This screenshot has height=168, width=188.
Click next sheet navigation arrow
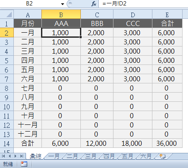(x=15, y=156)
